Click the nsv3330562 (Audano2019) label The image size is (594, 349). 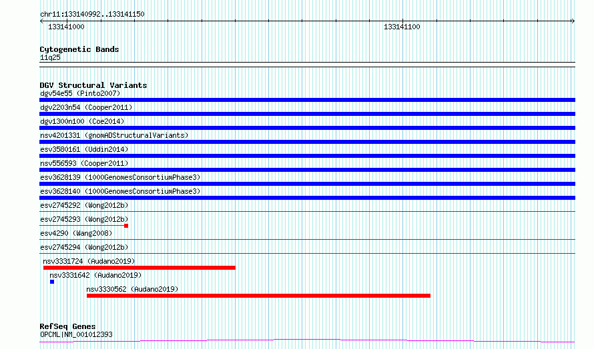click(132, 289)
